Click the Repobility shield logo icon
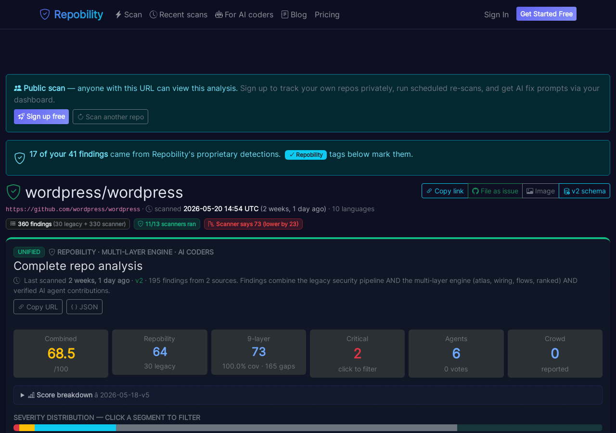 click(x=45, y=14)
